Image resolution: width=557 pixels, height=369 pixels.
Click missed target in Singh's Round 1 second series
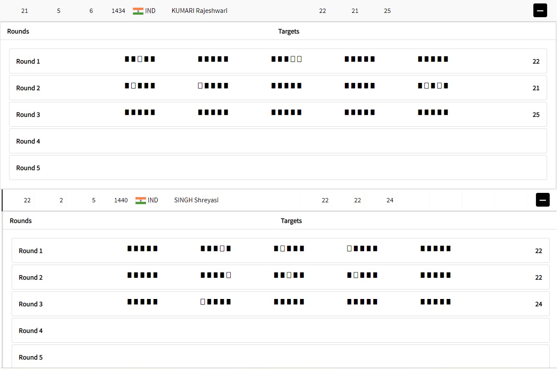tap(222, 249)
